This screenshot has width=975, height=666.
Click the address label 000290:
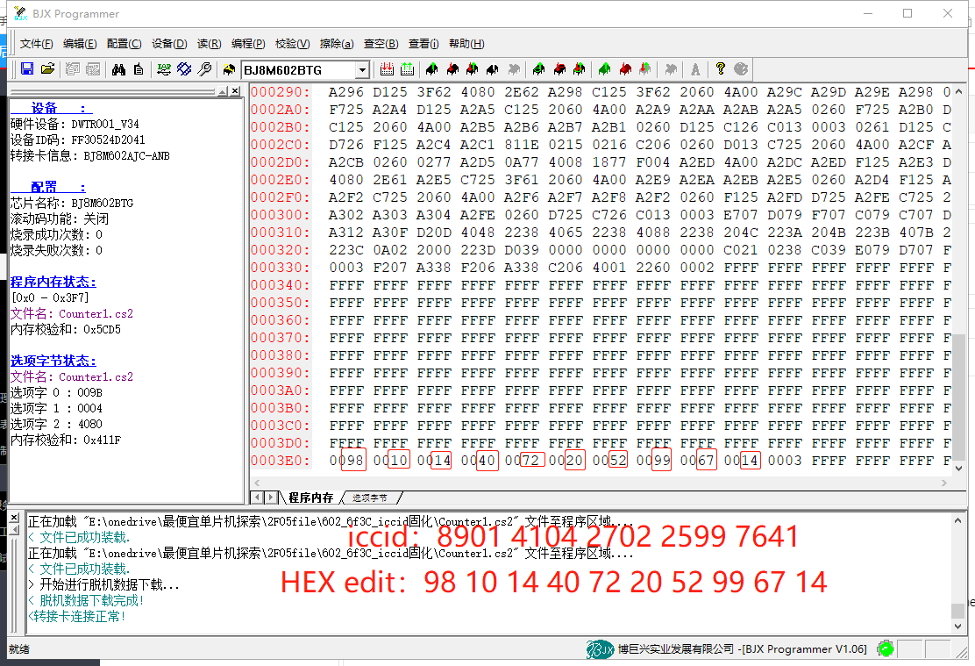tap(280, 92)
